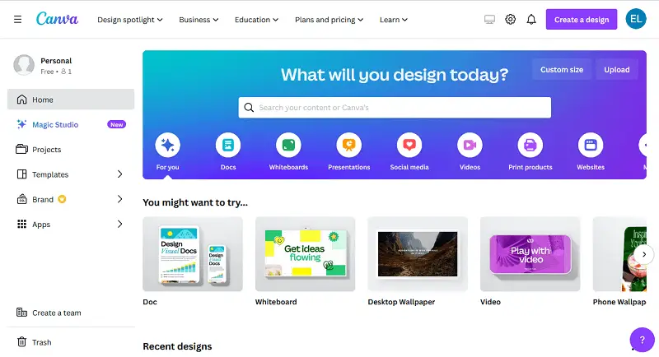Screen dimensions: 659x357
Task: Select the Websites category icon
Action: click(x=591, y=145)
